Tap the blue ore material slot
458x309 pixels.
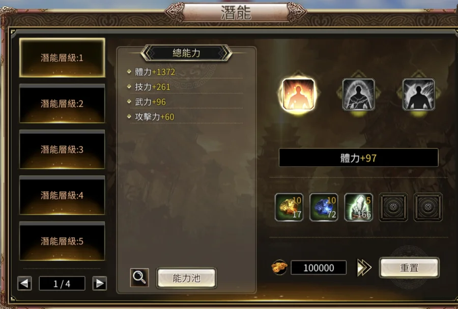click(324, 207)
